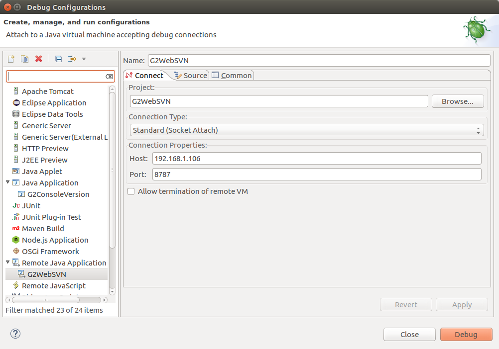Clear the filter text with the erase icon
Viewport: 499px width, 349px height.
(x=109, y=77)
